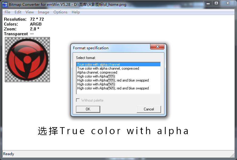Click the Ready status bar text
Viewport: 237px width, 160px height.
point(9,154)
